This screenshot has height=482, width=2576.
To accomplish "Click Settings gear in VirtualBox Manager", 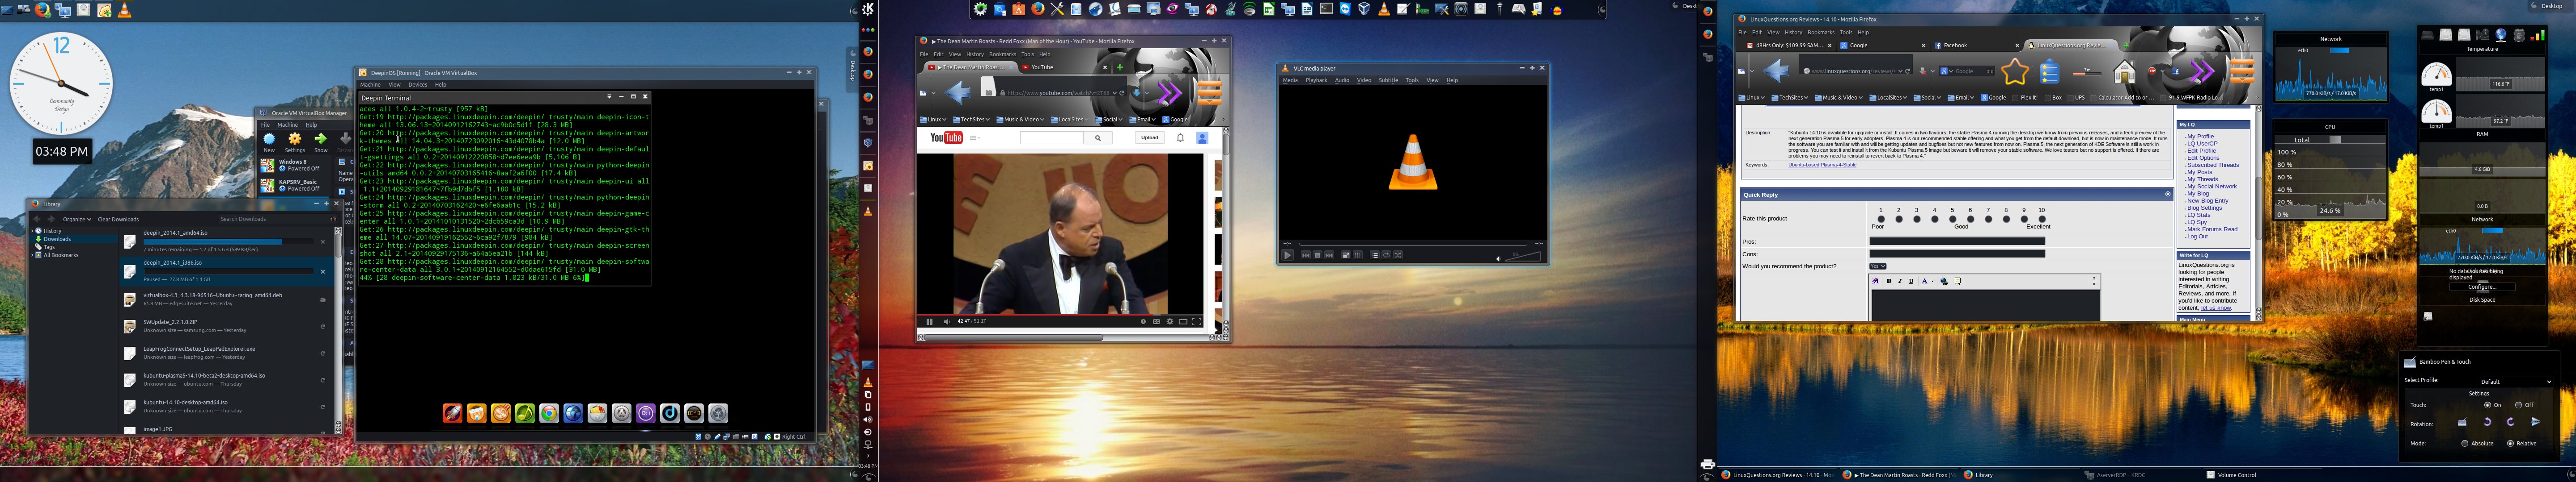I will (x=295, y=143).
